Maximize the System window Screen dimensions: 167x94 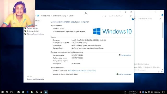click(126, 12)
